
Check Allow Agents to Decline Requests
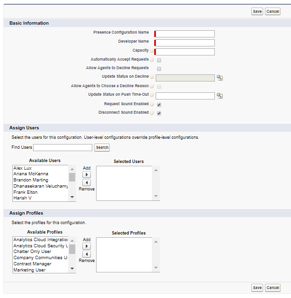coord(159,69)
